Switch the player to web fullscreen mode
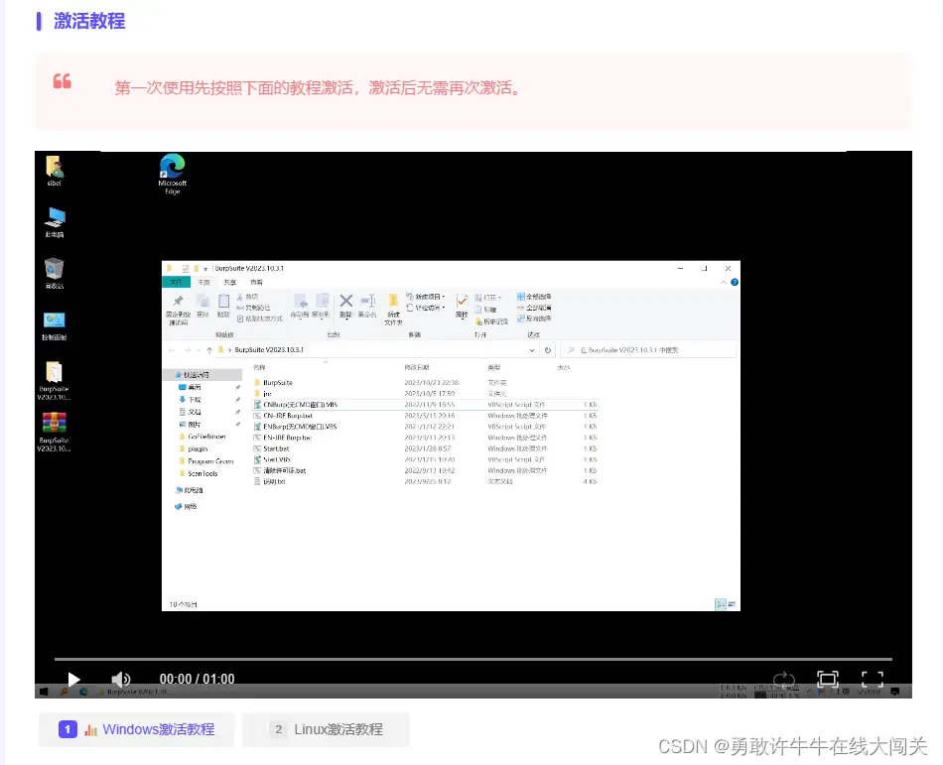 [x=828, y=680]
